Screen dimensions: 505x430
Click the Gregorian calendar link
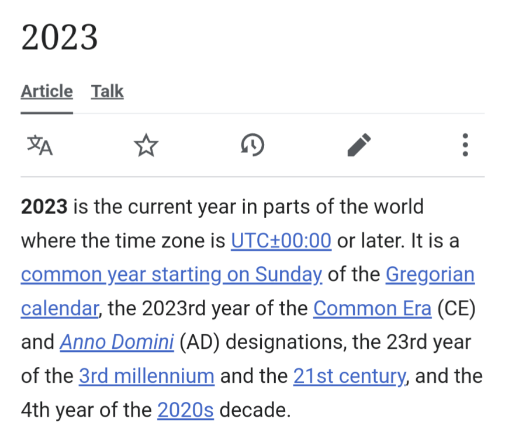pos(430,274)
